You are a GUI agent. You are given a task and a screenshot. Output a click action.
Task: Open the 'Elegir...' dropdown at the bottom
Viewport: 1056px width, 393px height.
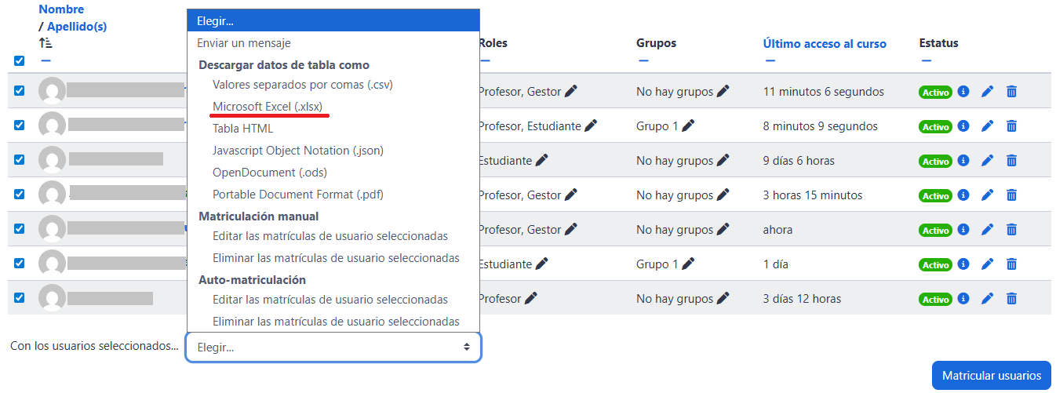click(333, 347)
